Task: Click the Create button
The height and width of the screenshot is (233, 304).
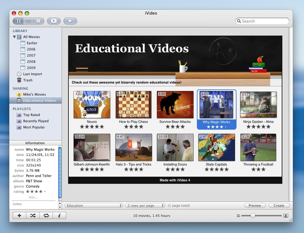Action: click(279, 205)
